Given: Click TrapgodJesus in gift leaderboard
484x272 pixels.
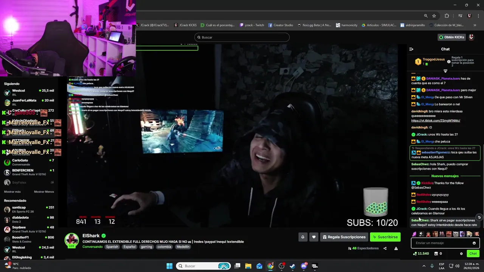Looking at the screenshot, I should (434, 60).
